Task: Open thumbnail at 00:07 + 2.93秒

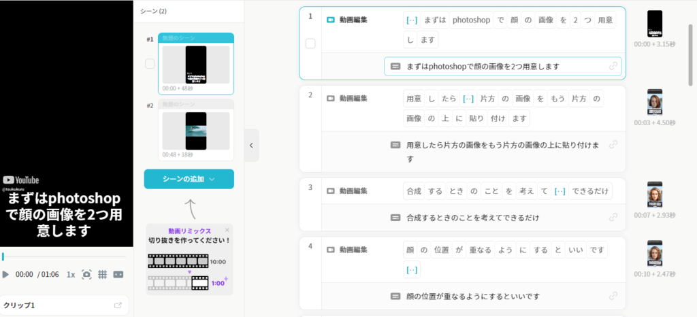Action: (654, 195)
